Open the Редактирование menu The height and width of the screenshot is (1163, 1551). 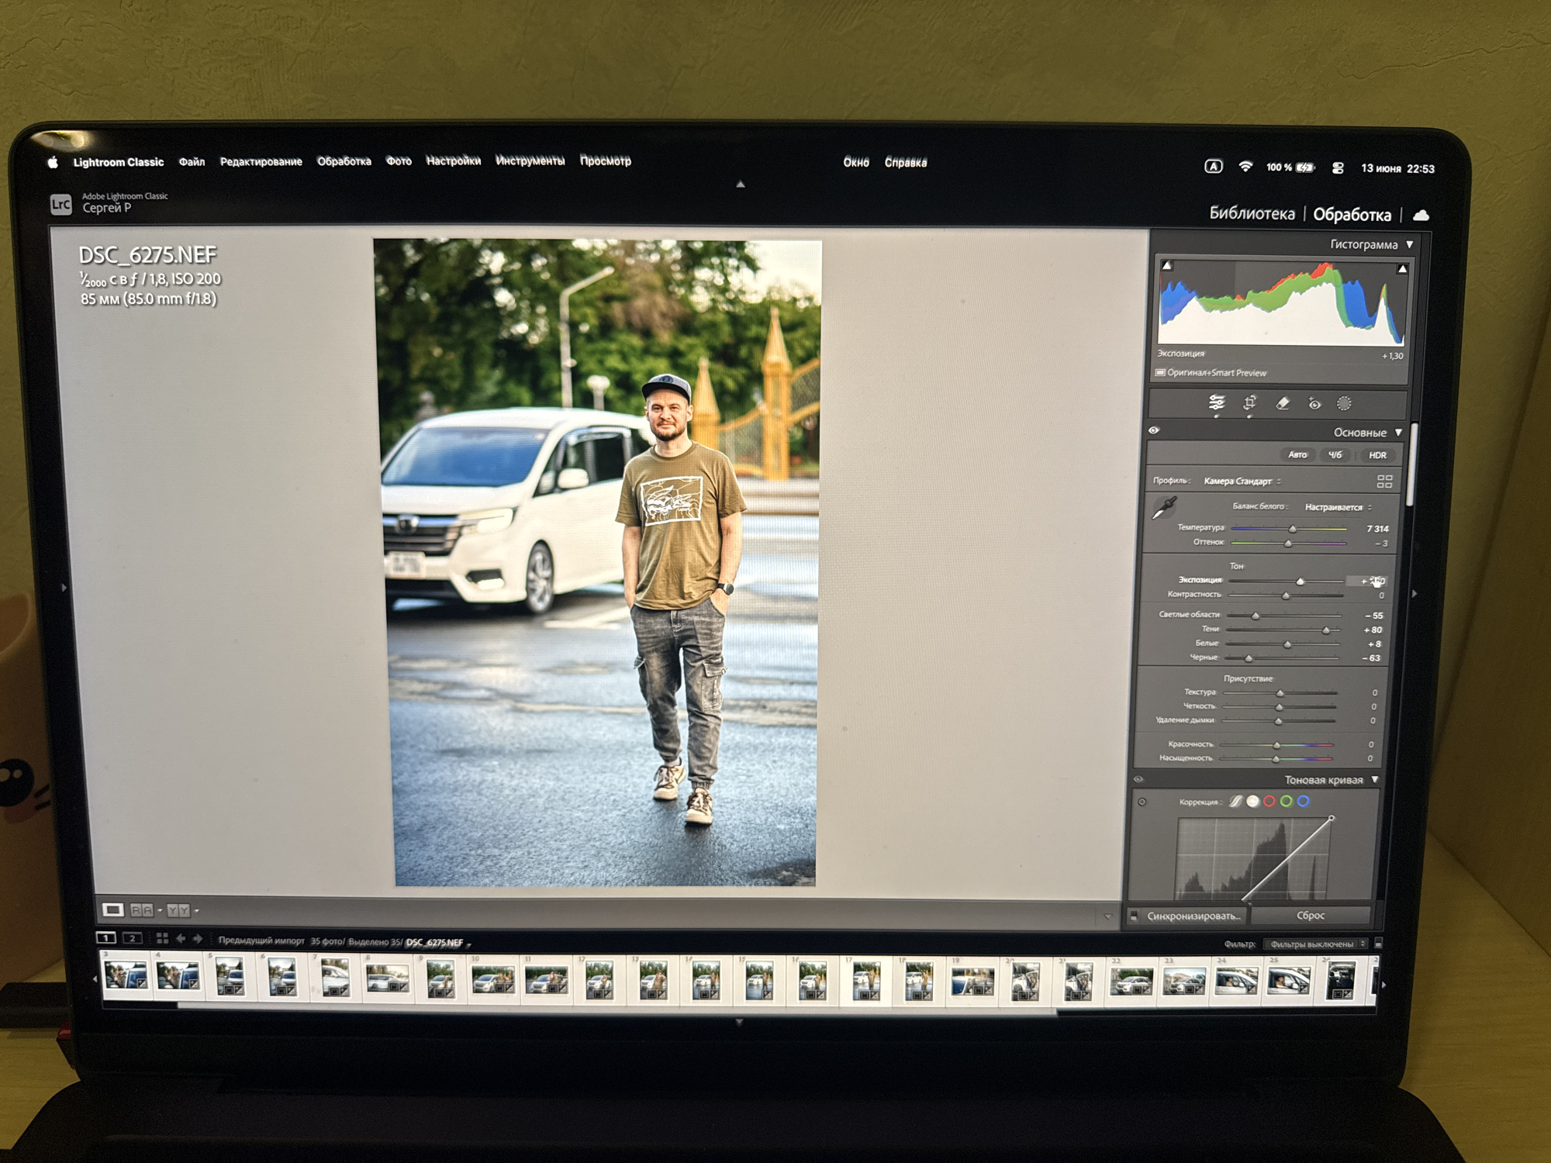(x=261, y=161)
